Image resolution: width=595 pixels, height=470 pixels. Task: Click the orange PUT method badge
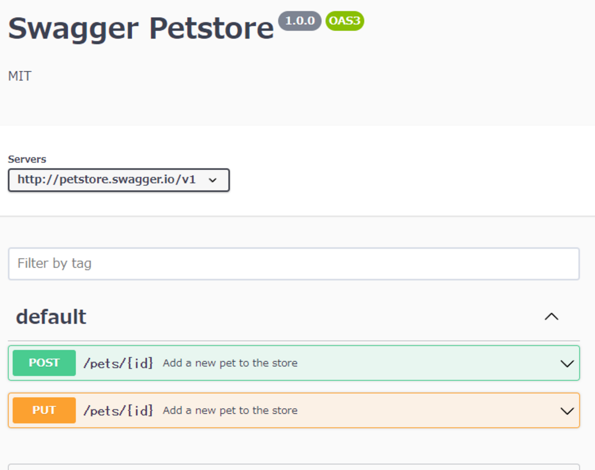tap(44, 411)
